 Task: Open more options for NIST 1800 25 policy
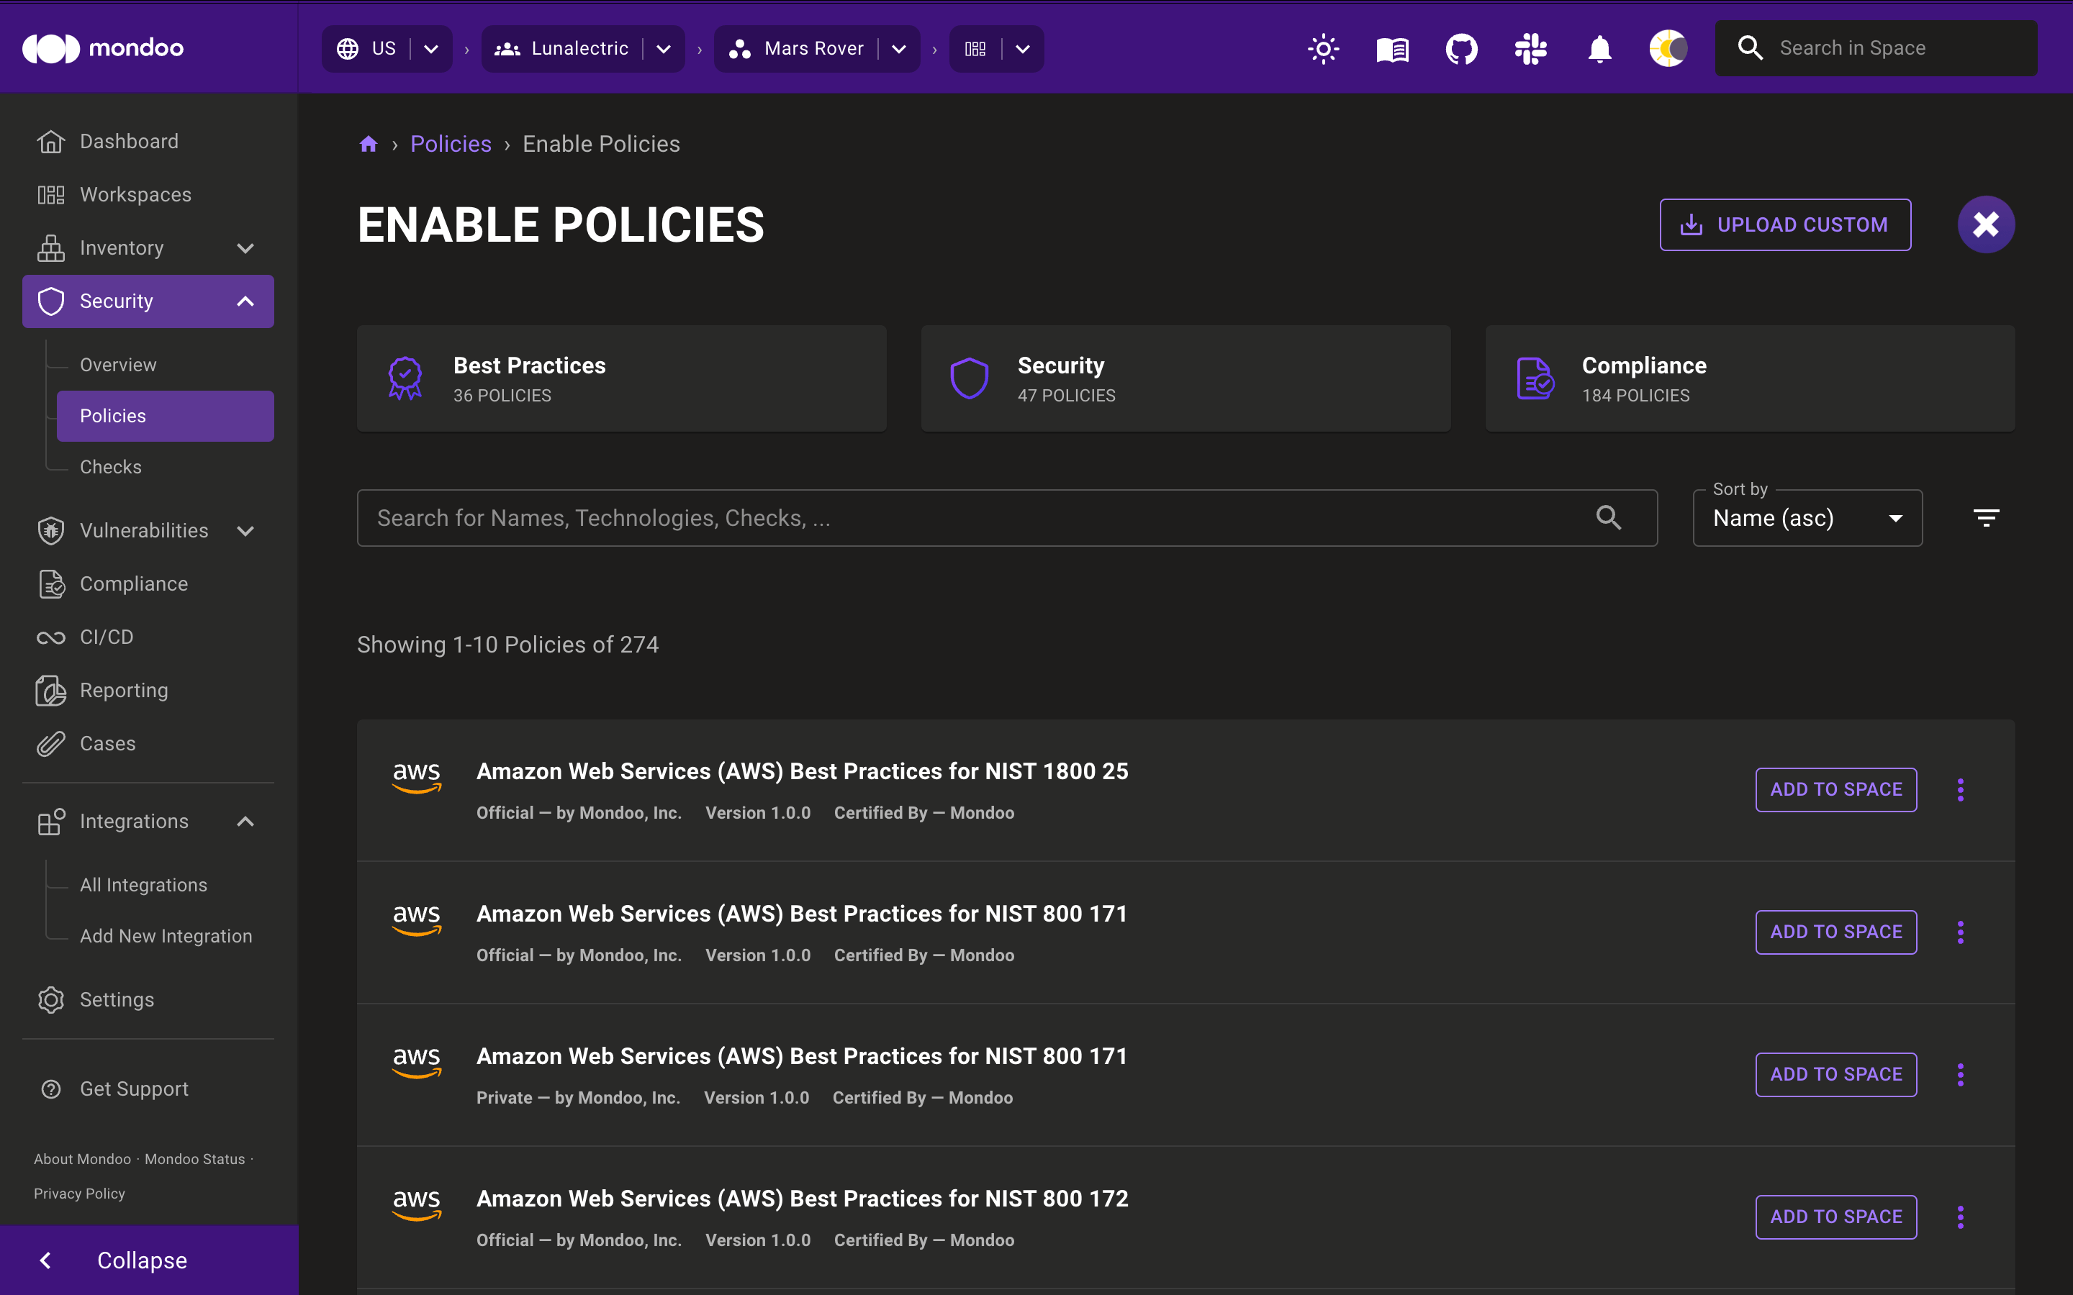click(x=1960, y=790)
